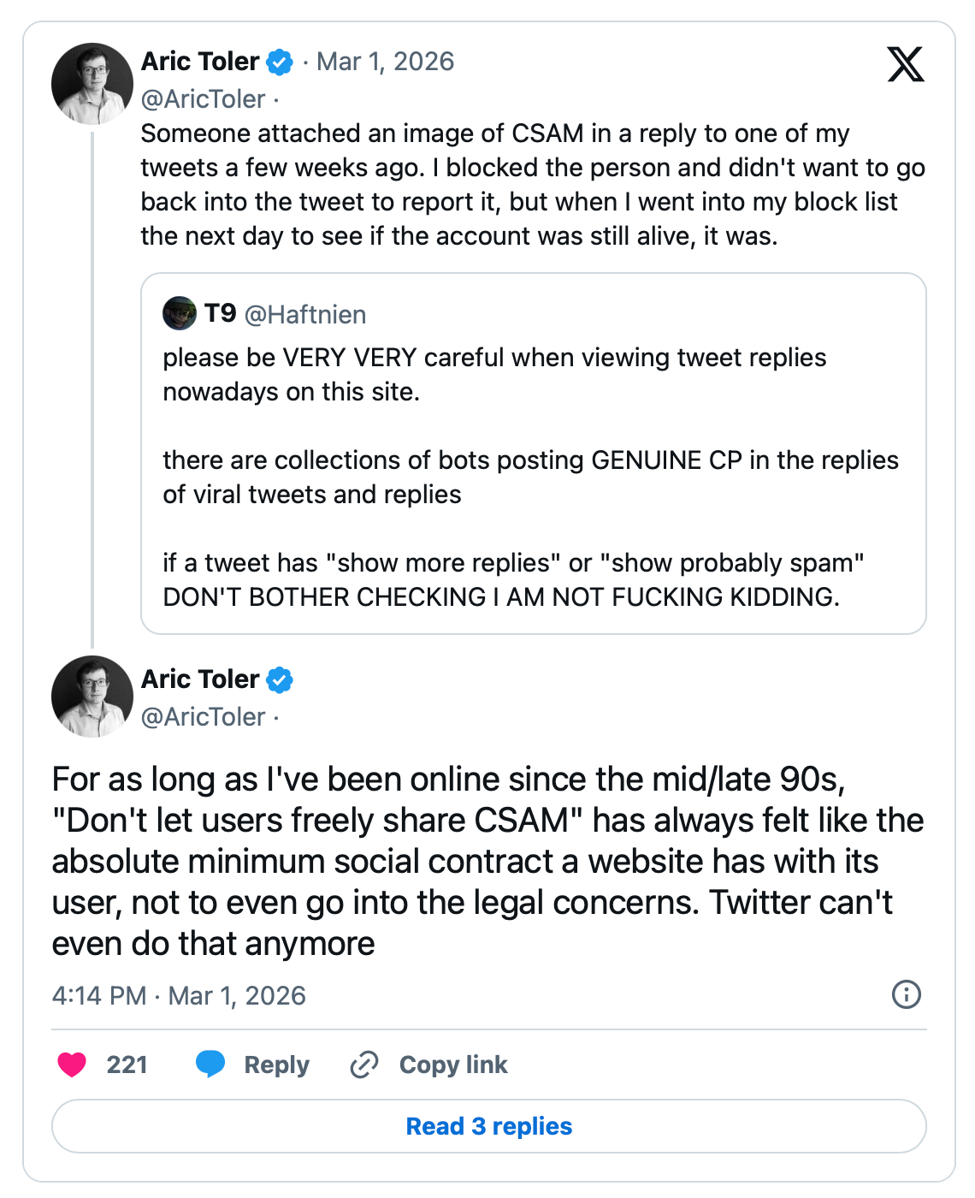Screen dimensions: 975x1198
Task: Click the chain link copy icon
Action: (364, 1065)
